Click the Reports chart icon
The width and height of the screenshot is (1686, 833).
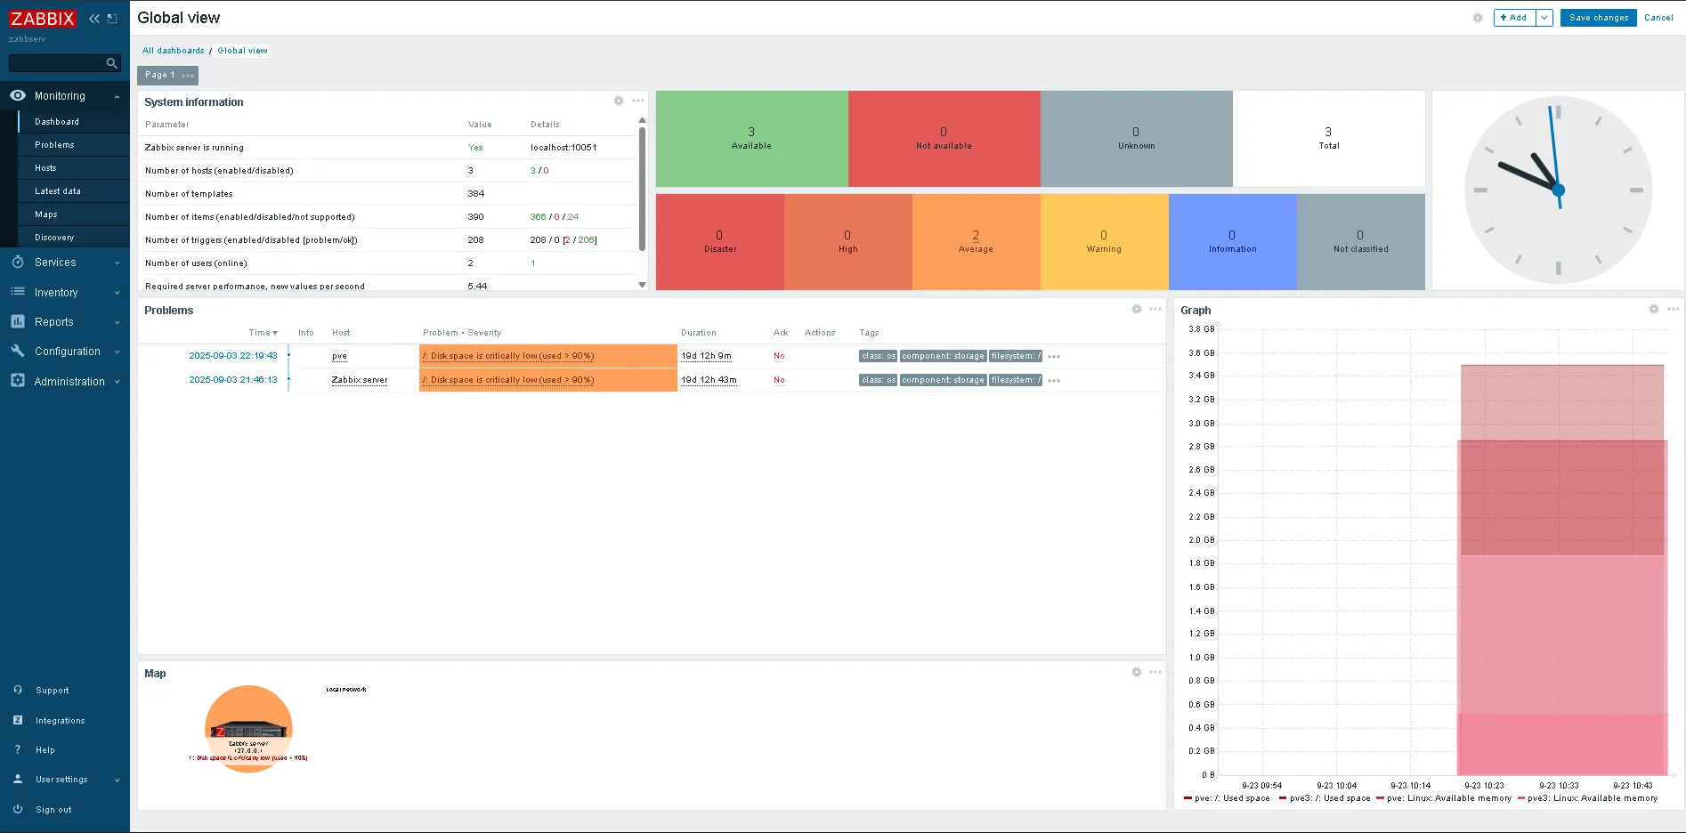18,321
